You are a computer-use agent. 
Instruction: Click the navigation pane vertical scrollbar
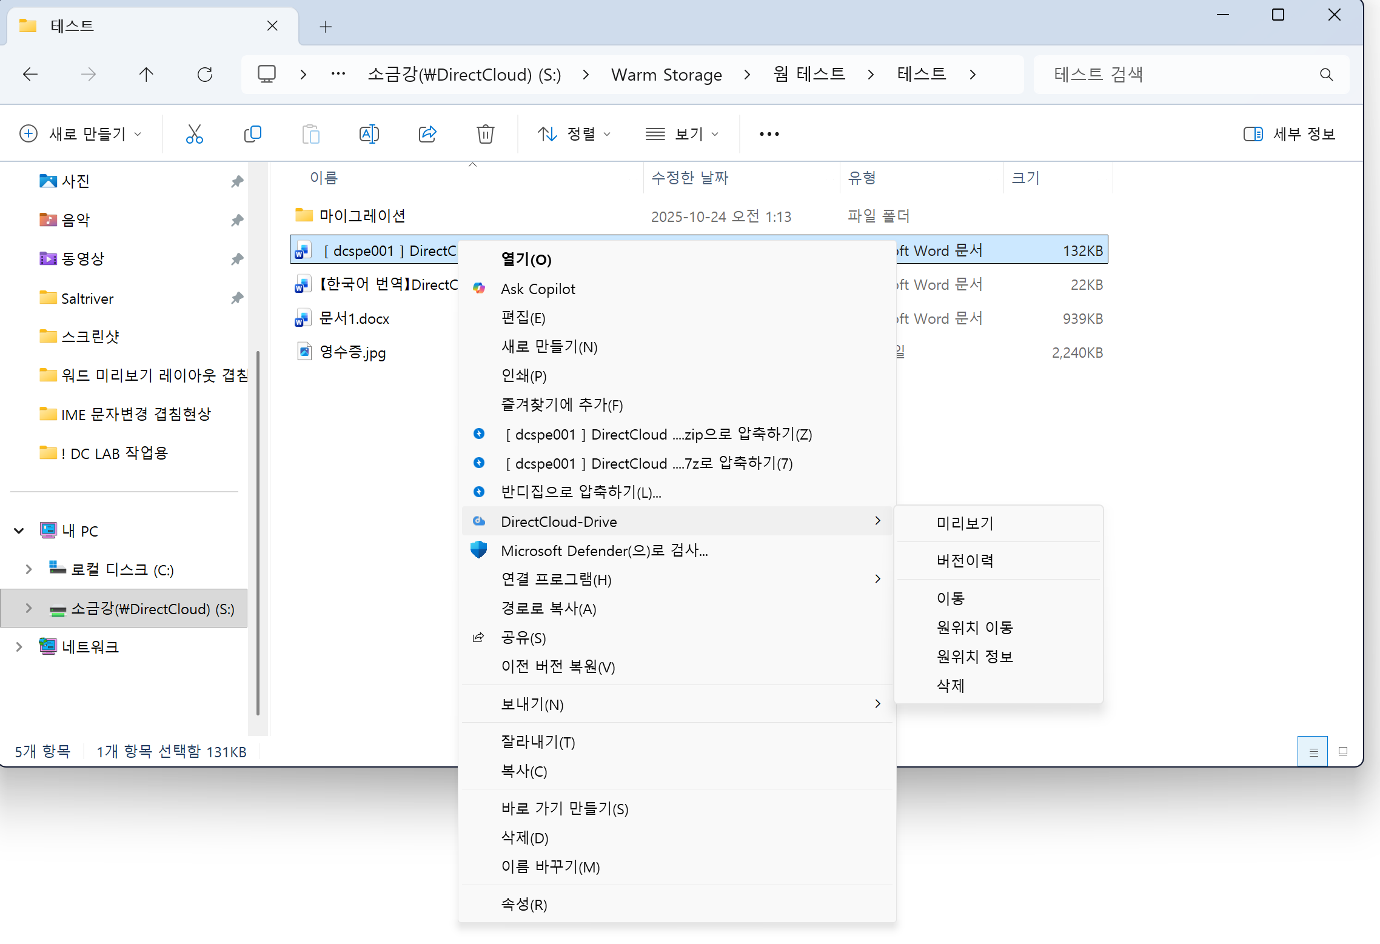[258, 534]
